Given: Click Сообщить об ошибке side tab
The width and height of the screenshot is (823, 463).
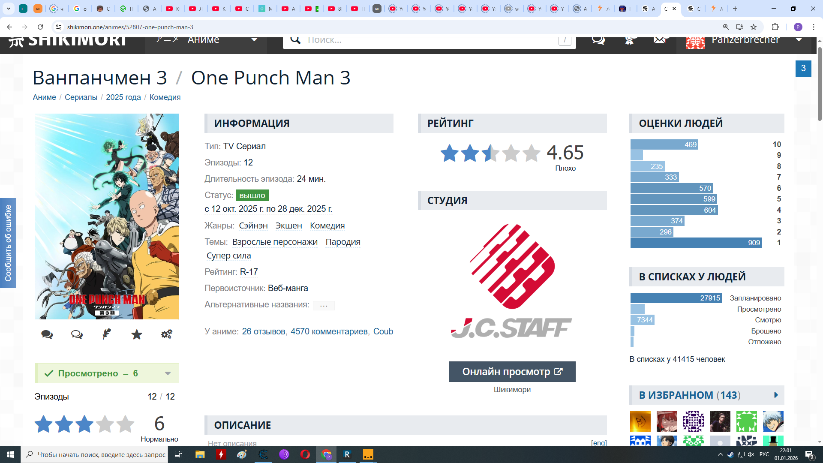Looking at the screenshot, I should click(x=8, y=243).
